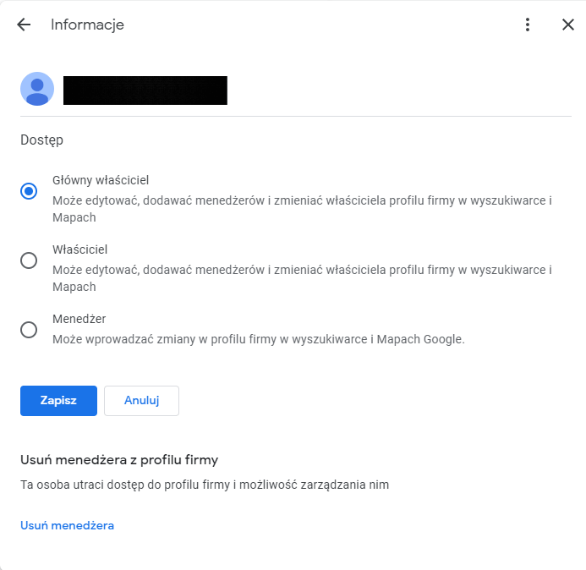The image size is (586, 570).
Task: Click the 'Ta osoba utraci dostęp' text
Action: click(x=205, y=485)
